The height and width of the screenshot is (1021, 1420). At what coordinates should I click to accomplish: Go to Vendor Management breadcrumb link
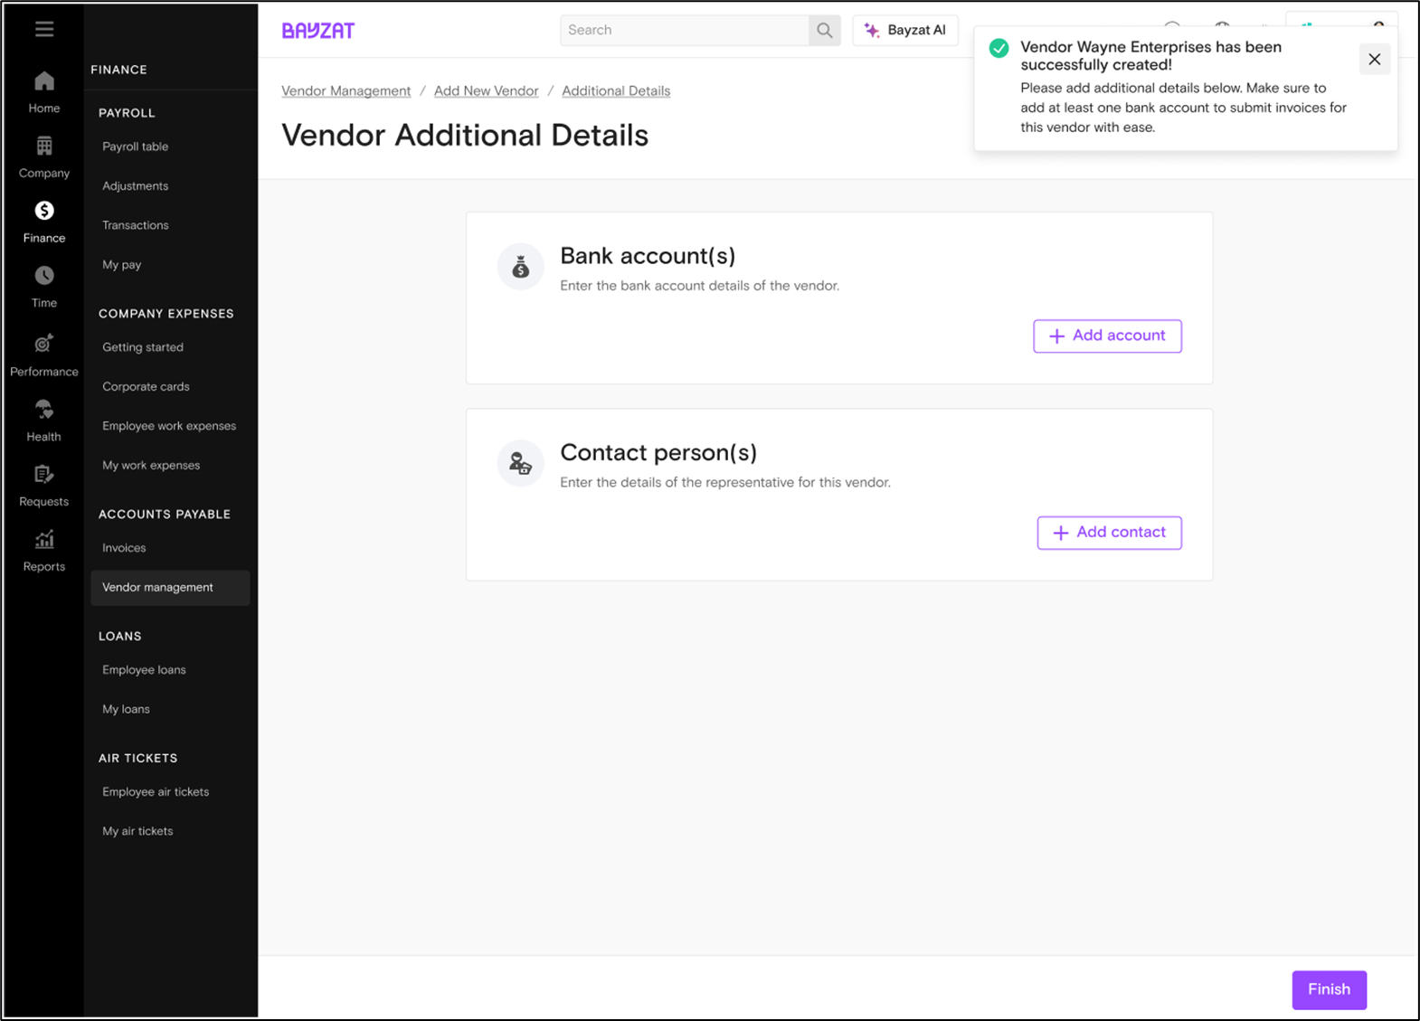coord(346,90)
